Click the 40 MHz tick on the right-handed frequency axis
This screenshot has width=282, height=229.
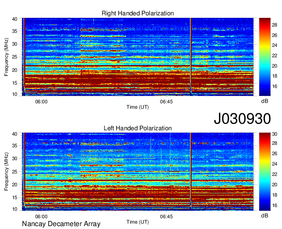pos(15,19)
